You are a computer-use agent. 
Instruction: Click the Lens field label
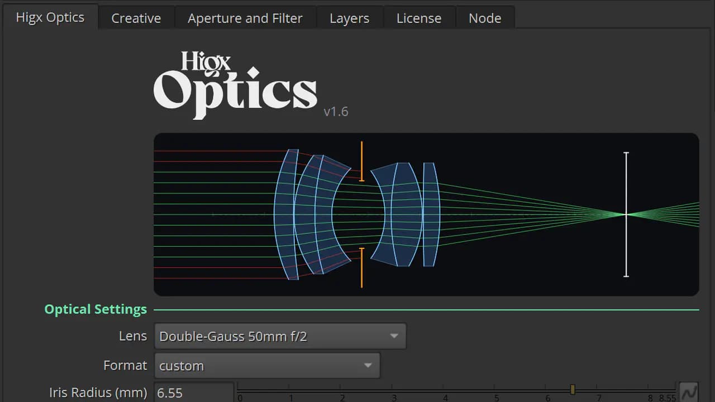point(133,336)
